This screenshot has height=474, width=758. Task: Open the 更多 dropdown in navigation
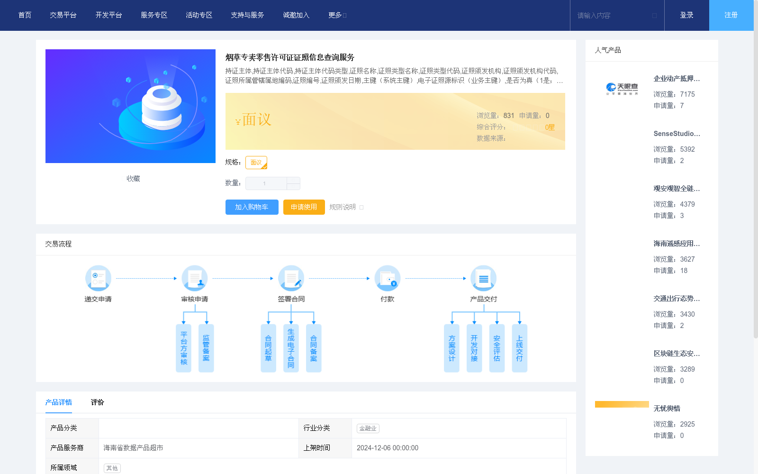coord(337,15)
